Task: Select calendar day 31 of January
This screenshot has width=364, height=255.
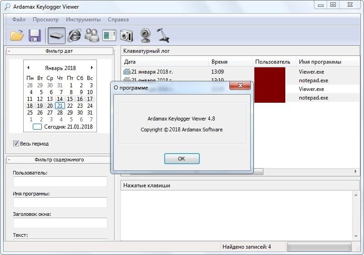Action: [x=90, y=113]
